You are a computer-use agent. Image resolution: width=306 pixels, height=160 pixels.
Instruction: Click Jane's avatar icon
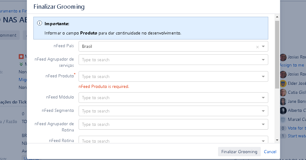pyautogui.click(x=283, y=101)
